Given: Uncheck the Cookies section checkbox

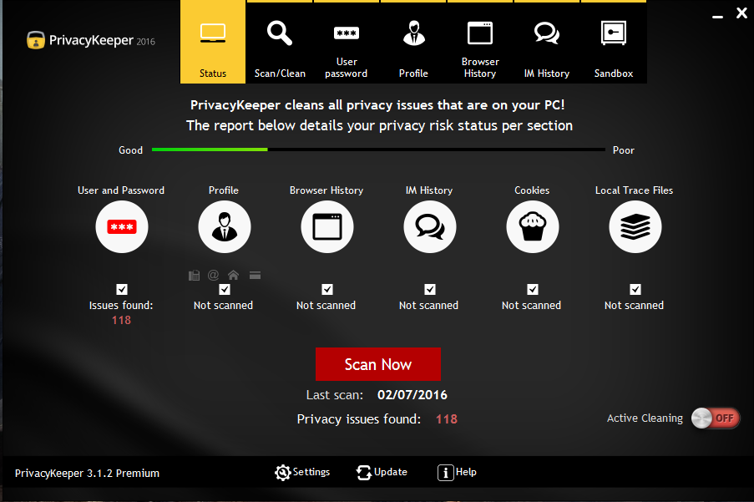Looking at the screenshot, I should click(x=533, y=289).
